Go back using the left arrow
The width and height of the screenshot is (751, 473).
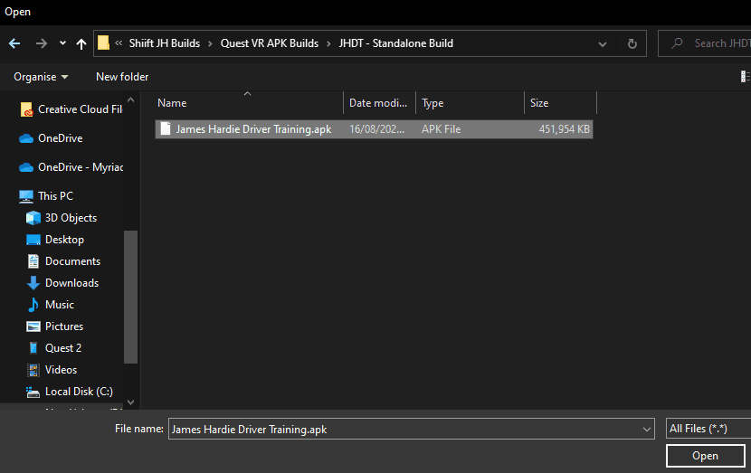pos(14,43)
